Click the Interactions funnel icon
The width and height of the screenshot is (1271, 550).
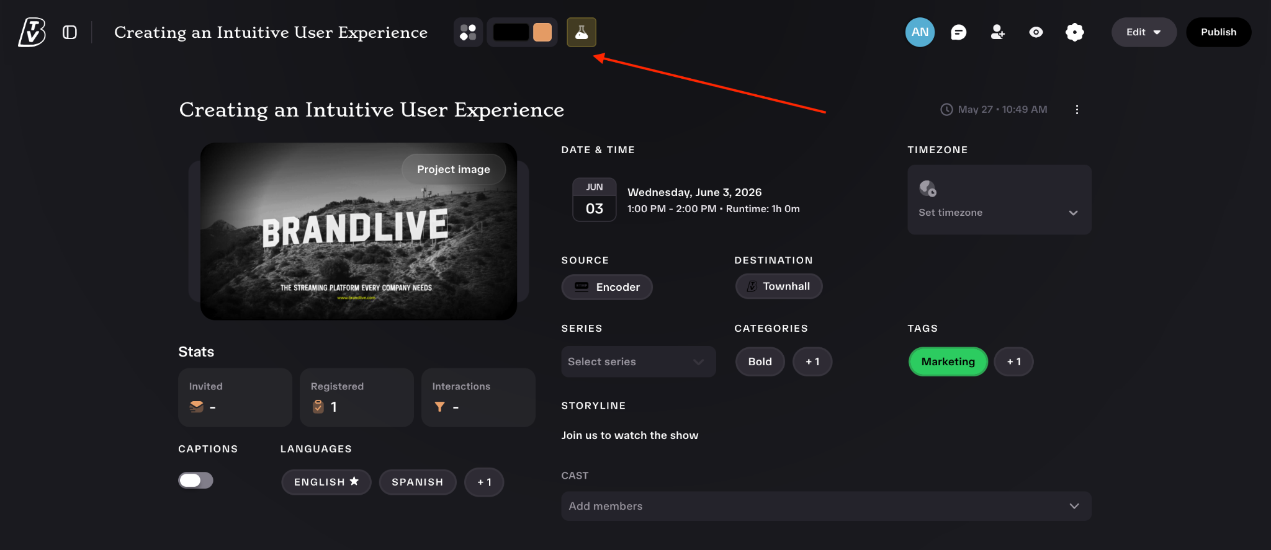pyautogui.click(x=440, y=407)
